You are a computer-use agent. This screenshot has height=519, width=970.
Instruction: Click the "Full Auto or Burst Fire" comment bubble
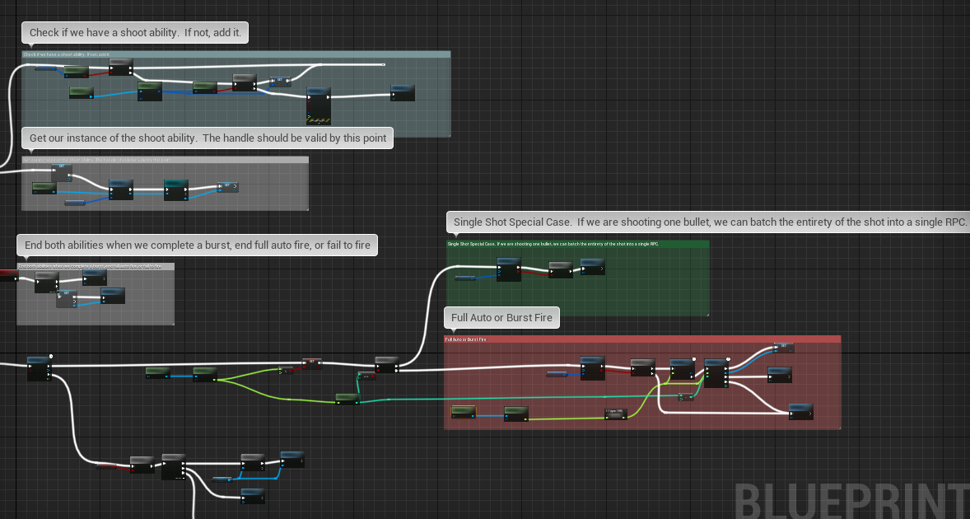(x=501, y=317)
